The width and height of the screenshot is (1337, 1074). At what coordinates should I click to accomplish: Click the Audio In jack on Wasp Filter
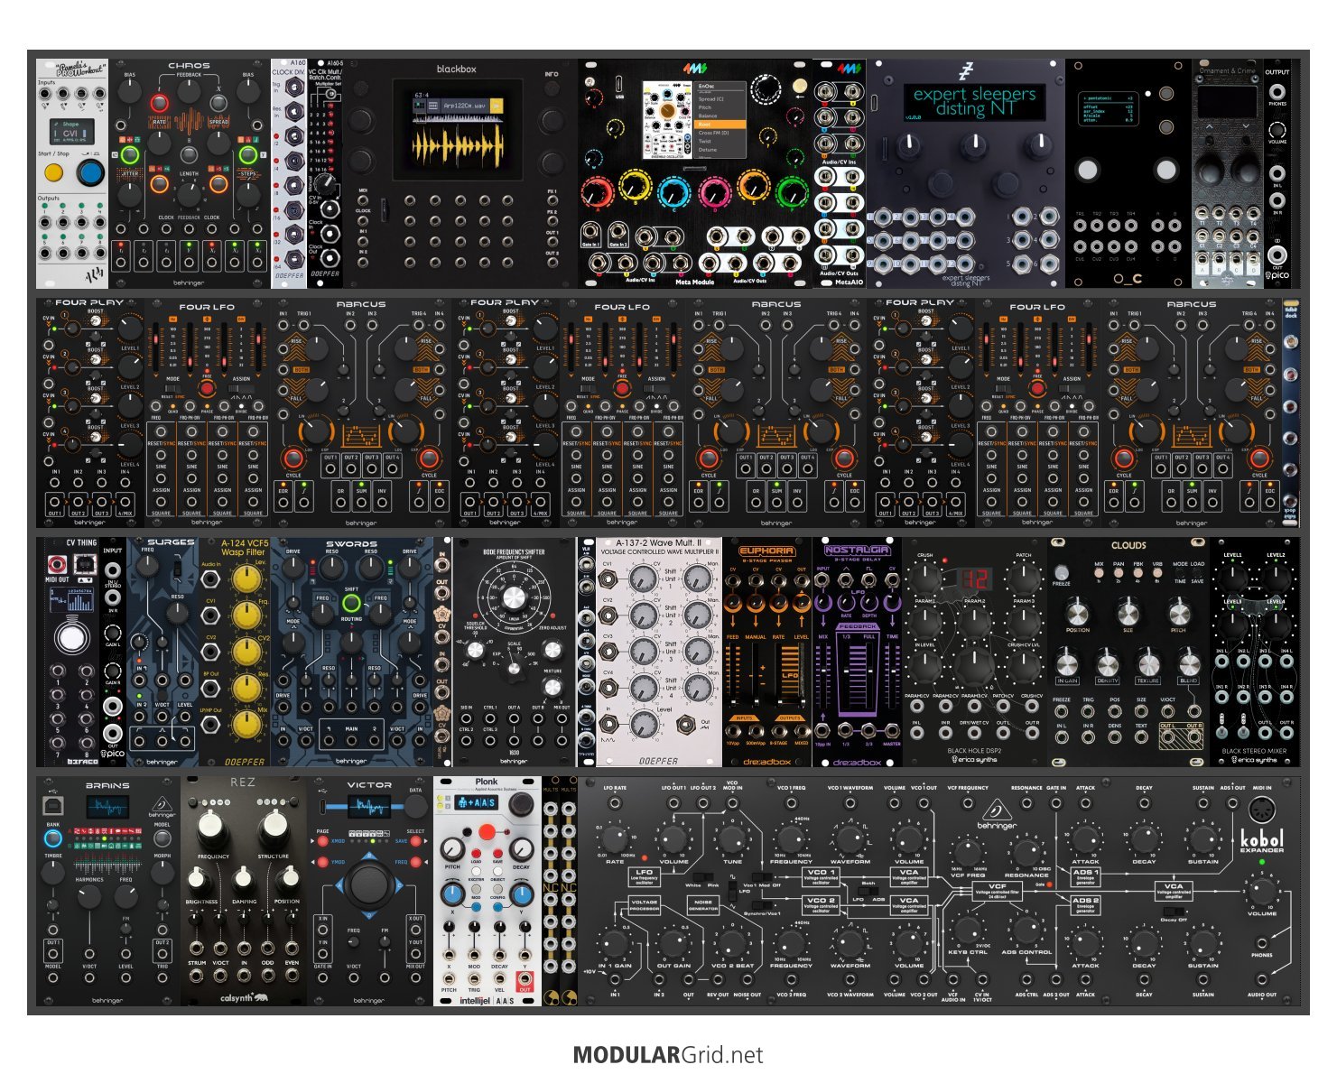click(210, 579)
